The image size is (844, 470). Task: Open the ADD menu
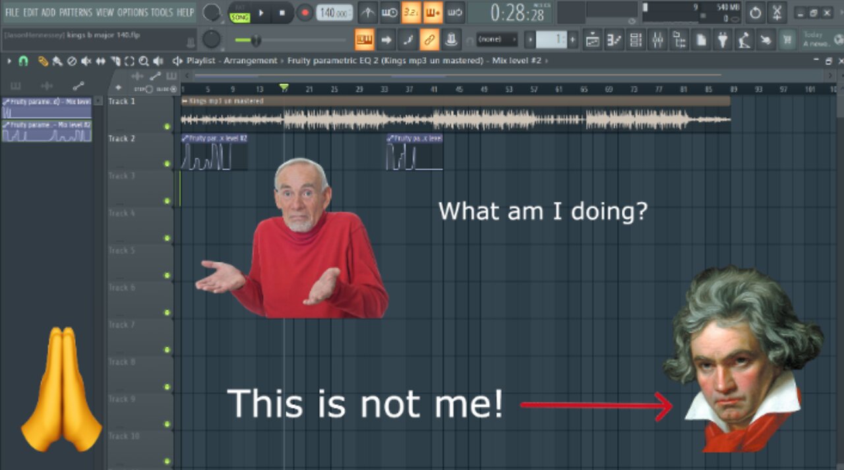coord(49,12)
